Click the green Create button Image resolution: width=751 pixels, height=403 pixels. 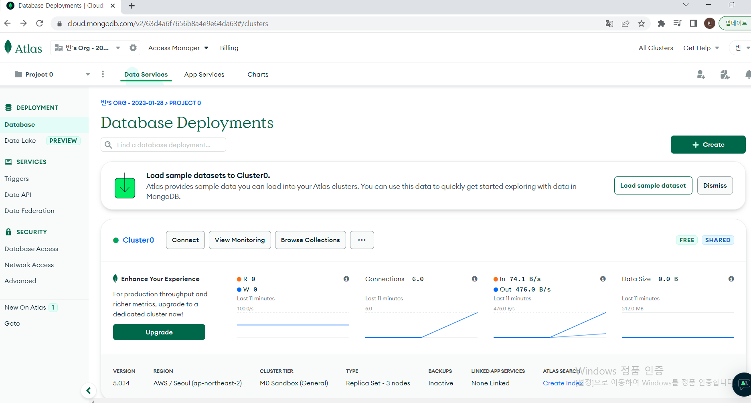tap(708, 144)
